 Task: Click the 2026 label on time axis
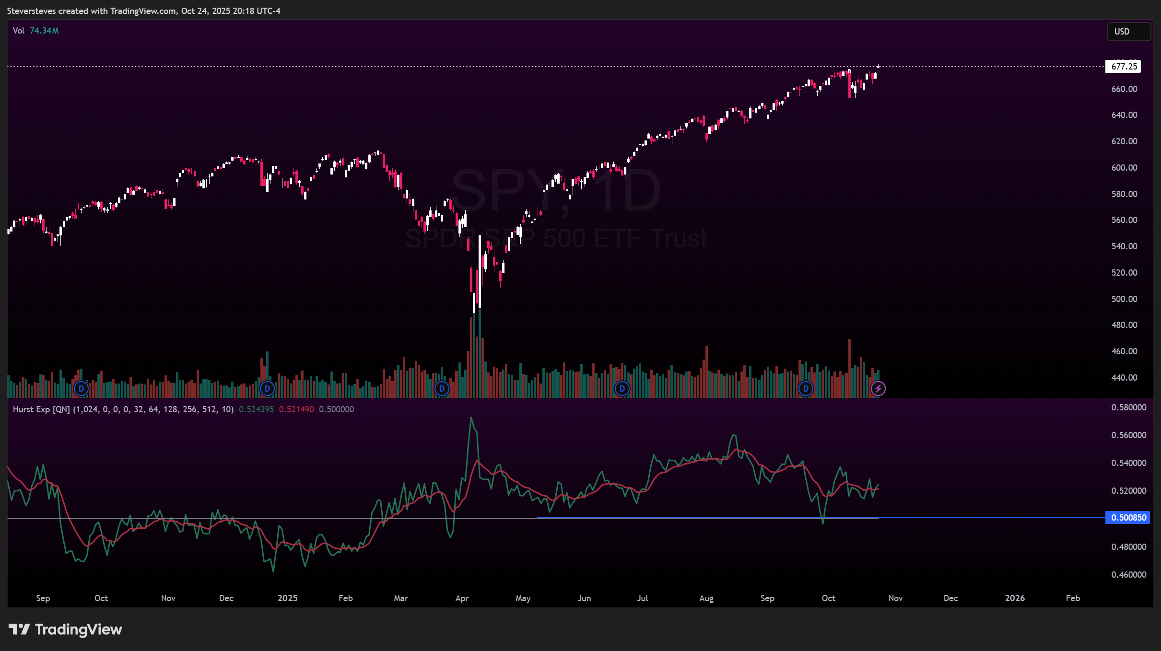(x=1015, y=598)
